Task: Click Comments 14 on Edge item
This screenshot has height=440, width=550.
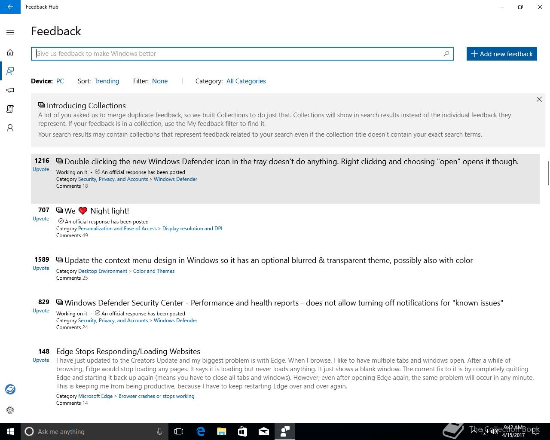Action: [72, 403]
